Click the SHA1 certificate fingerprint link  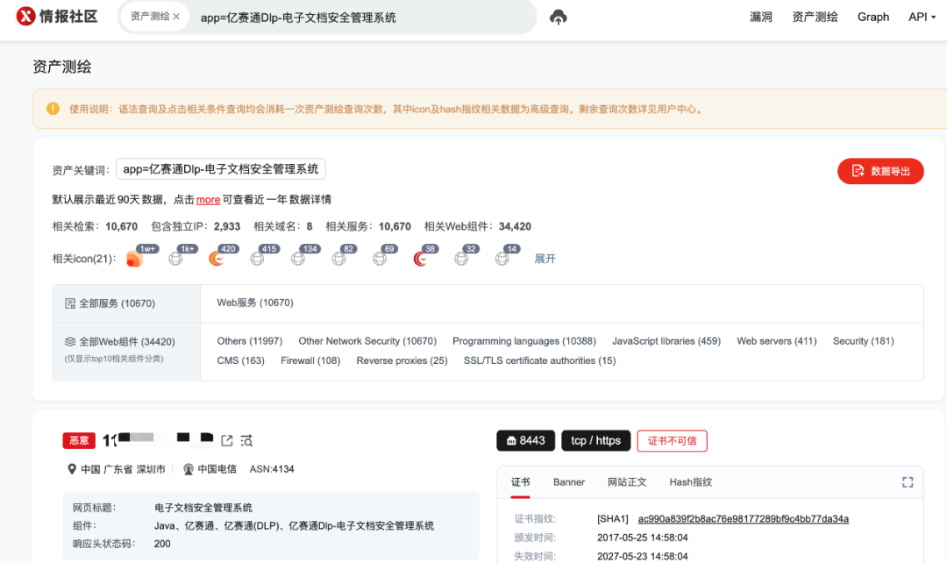pyautogui.click(x=743, y=518)
